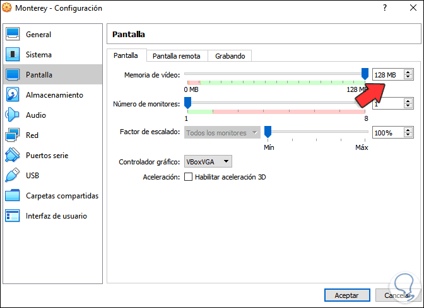Viewport: 424px width, 308px height.
Task: Switch to the Pantalla remota tab
Action: [176, 56]
